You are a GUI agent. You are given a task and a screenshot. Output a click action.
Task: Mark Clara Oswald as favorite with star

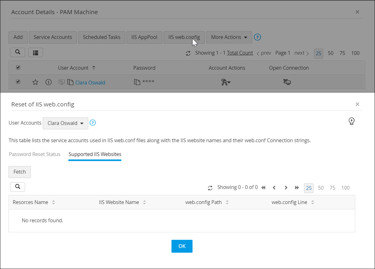[35, 82]
